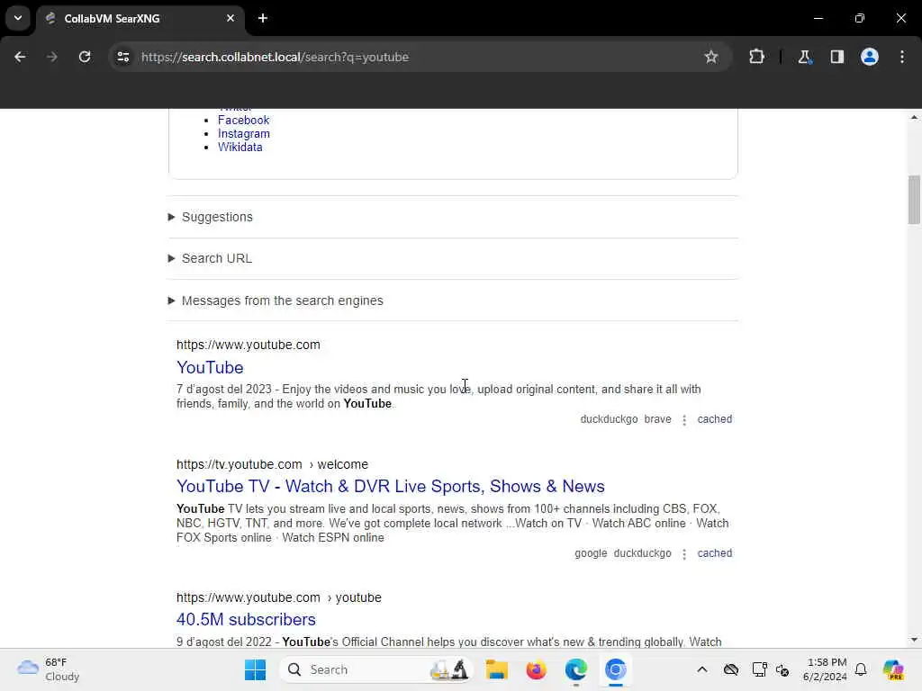Open the Wikidata link
Screen dimensions: 922x691
pos(240,147)
